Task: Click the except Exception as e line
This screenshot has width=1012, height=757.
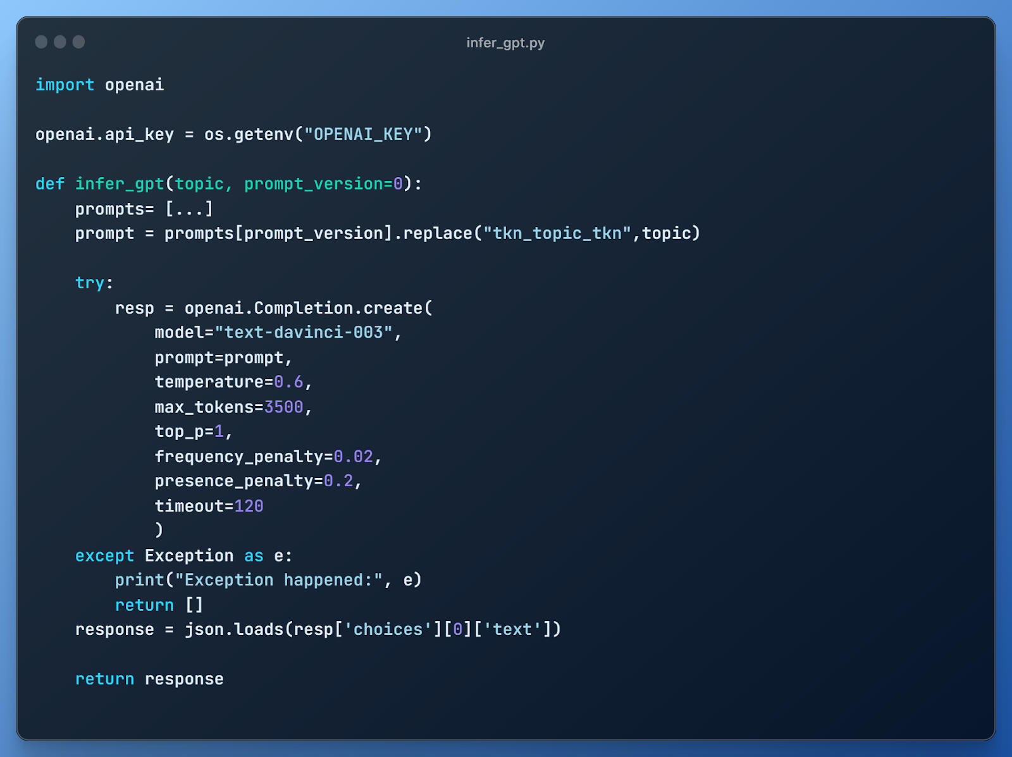Action: click(x=183, y=555)
